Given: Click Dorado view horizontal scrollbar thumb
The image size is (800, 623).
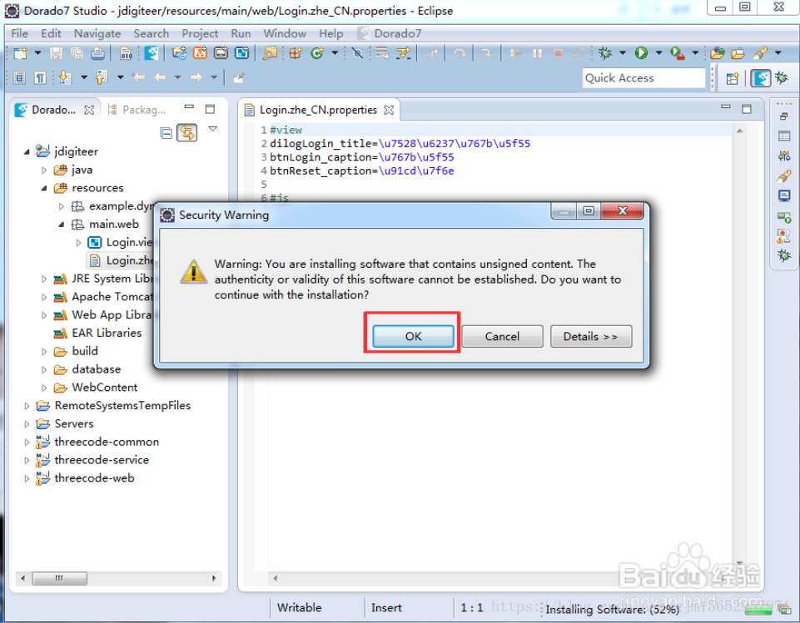Looking at the screenshot, I should [x=59, y=578].
